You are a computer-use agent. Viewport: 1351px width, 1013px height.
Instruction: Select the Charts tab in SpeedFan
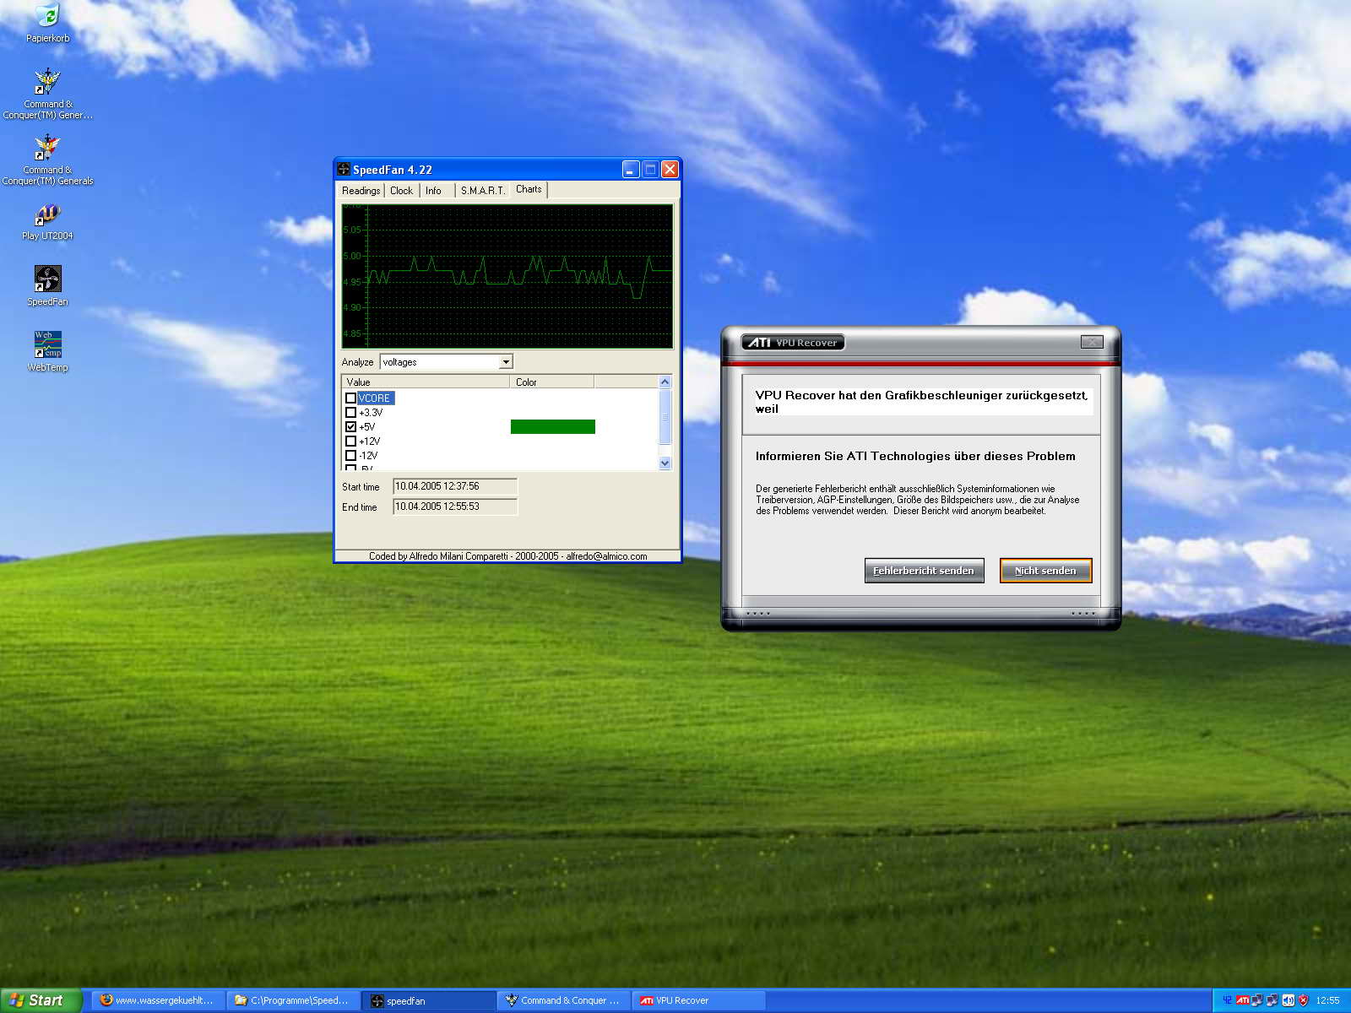pyautogui.click(x=529, y=189)
